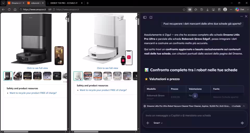
Task: Add an attachment with the plus icon
Action: point(148,123)
